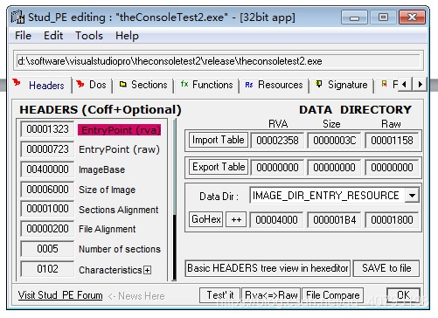Click the Stud_PE app icon in title bar
Screen dimensions: 438x318
coord(17,17)
